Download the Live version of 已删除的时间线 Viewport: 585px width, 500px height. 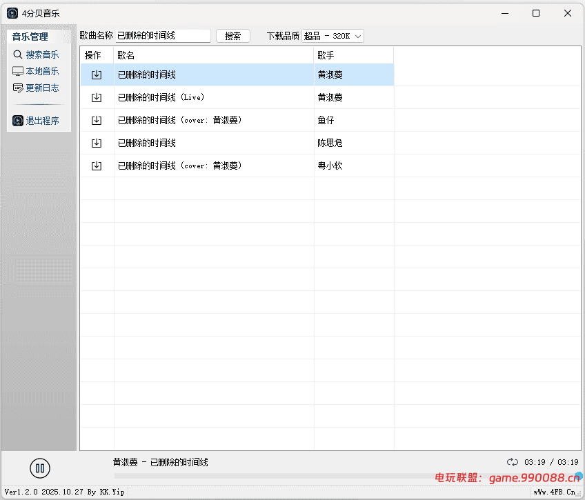pyautogui.click(x=97, y=97)
